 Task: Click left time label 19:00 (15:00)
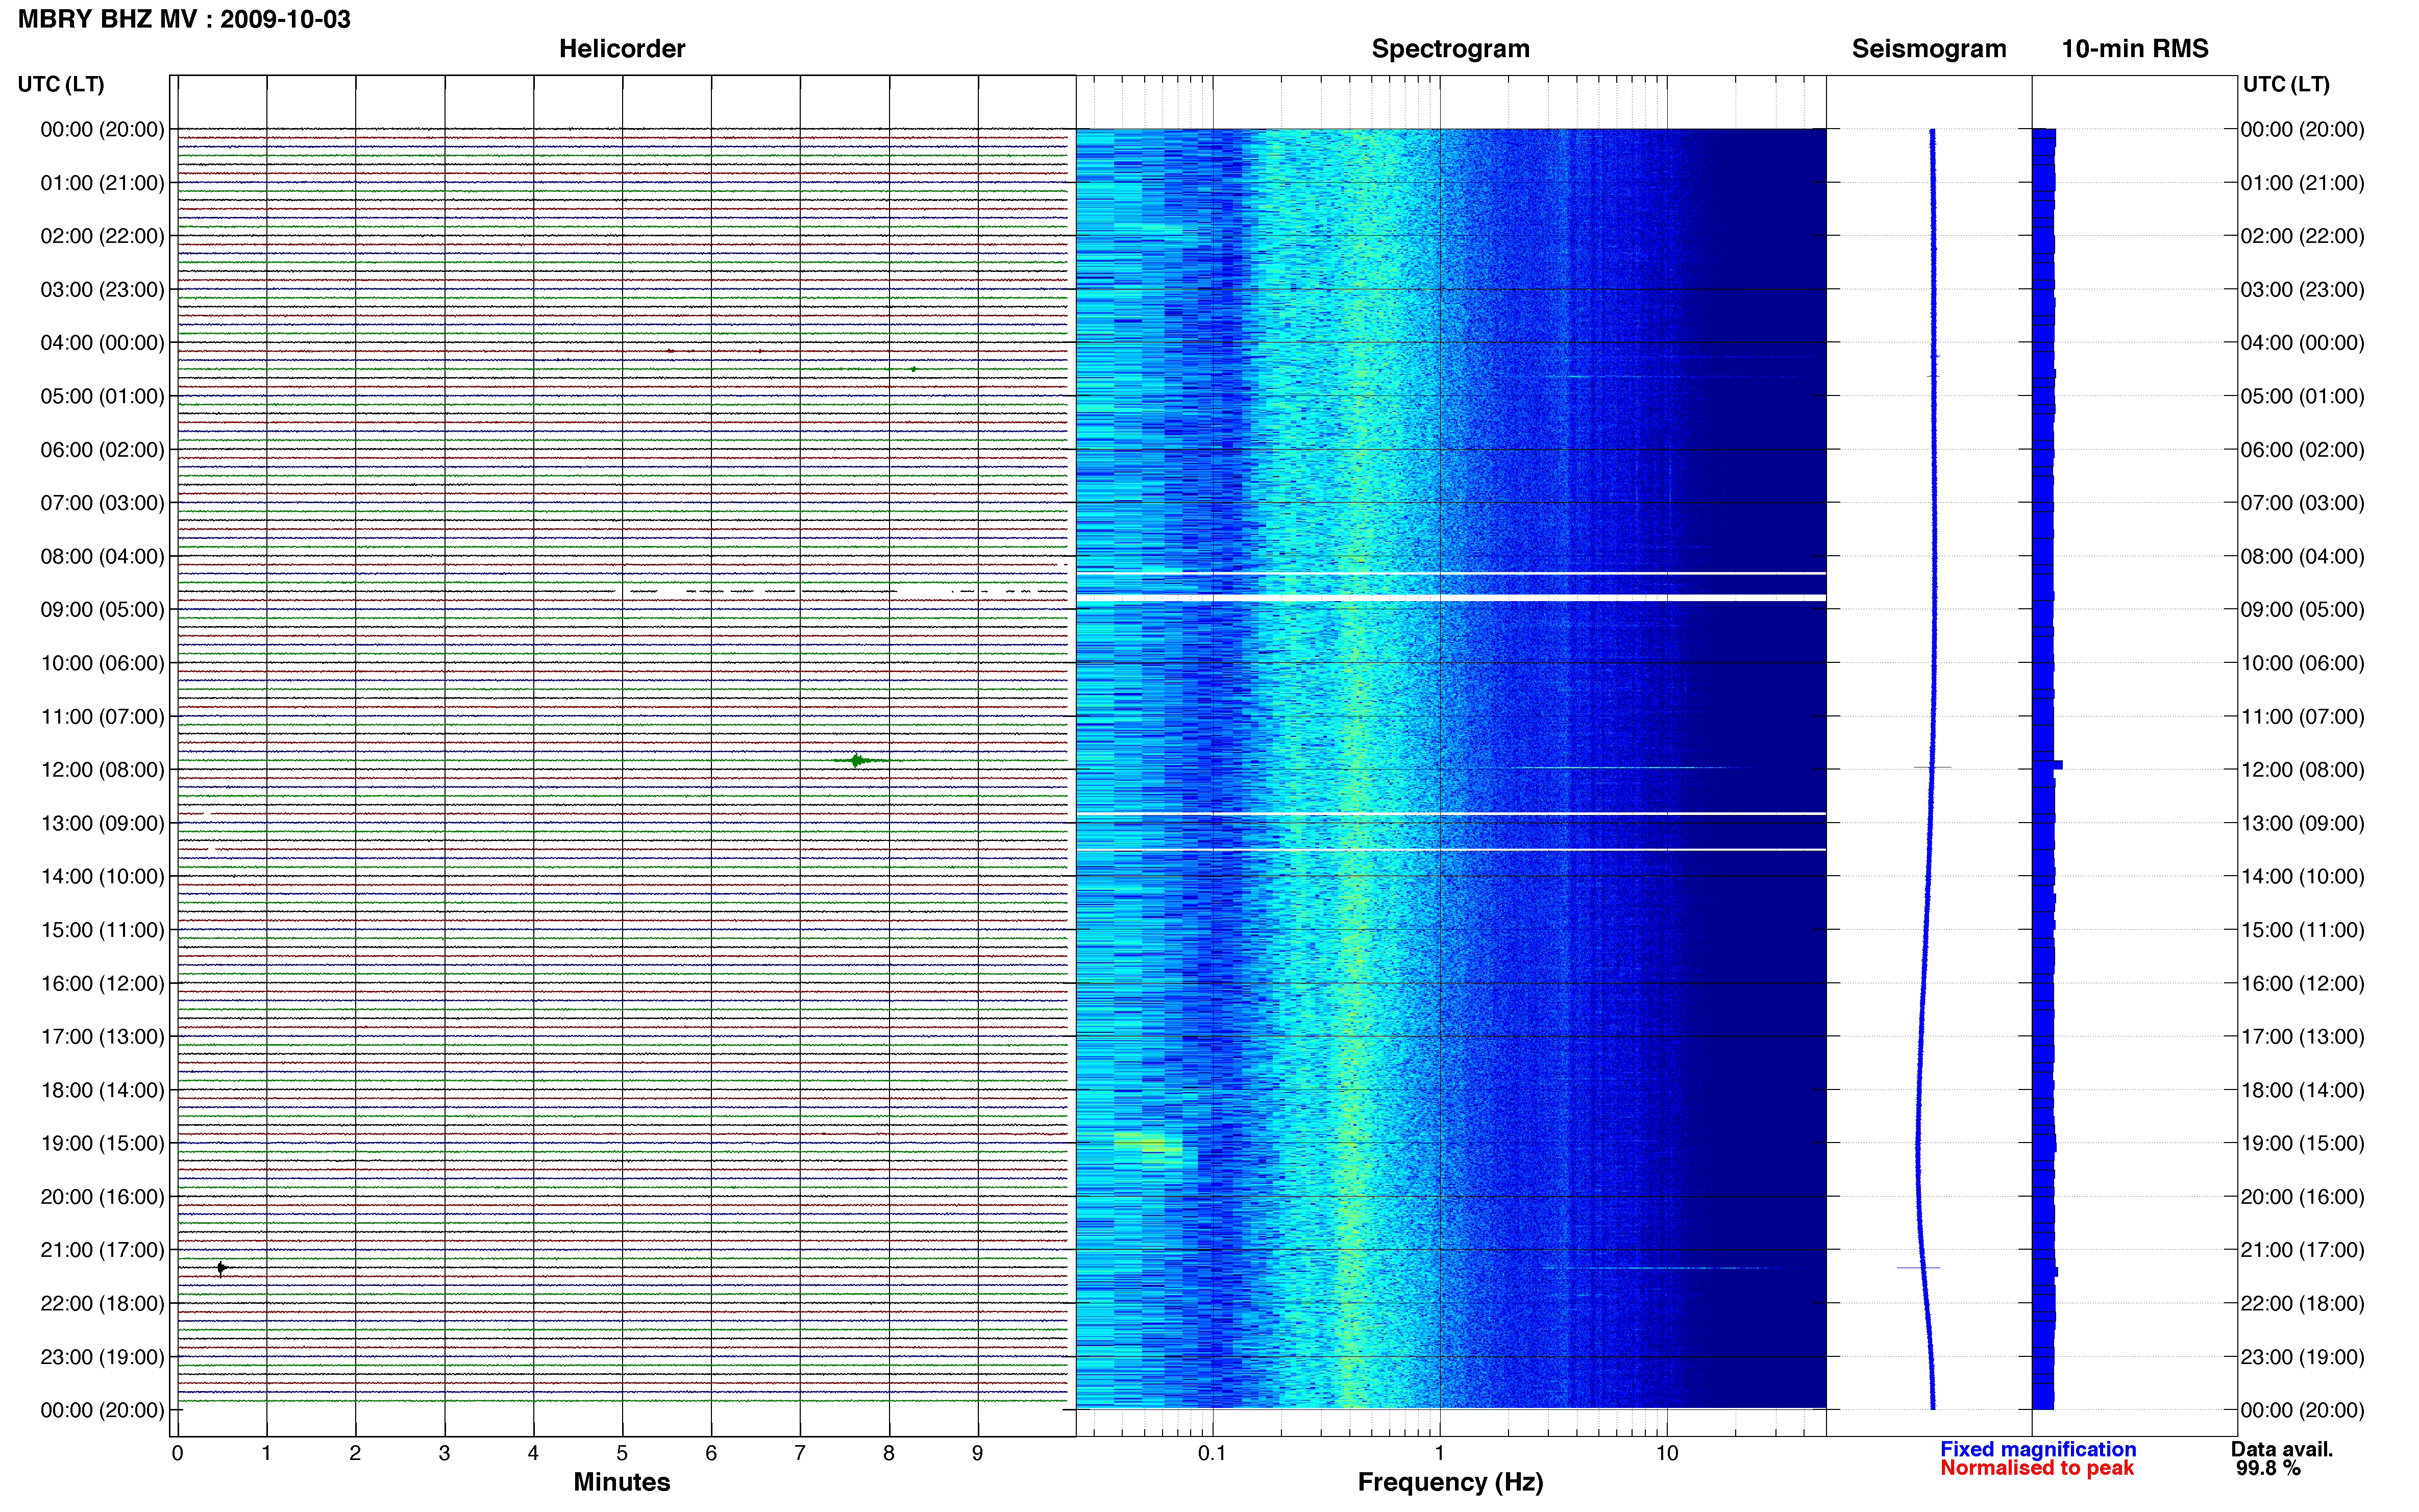click(x=102, y=1143)
